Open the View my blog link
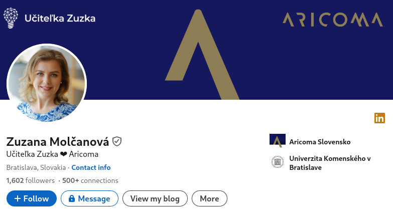This screenshot has height=215, width=393. point(155,198)
